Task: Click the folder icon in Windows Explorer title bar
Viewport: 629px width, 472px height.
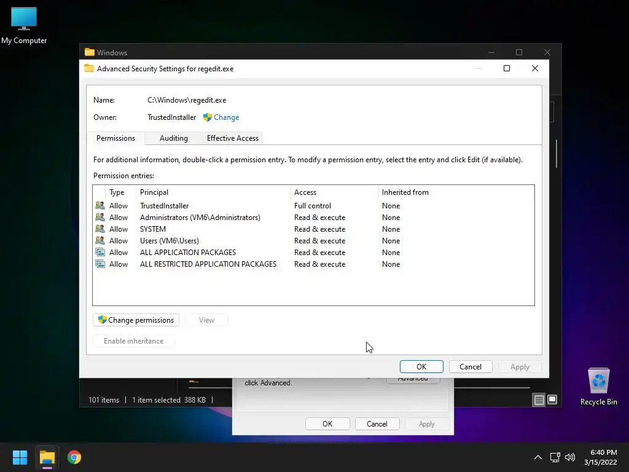Action: [x=90, y=52]
